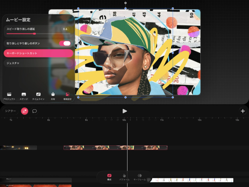This screenshot has height=187, width=249.
Task: Switch to パフォーム perform mode
Action: click(124, 177)
